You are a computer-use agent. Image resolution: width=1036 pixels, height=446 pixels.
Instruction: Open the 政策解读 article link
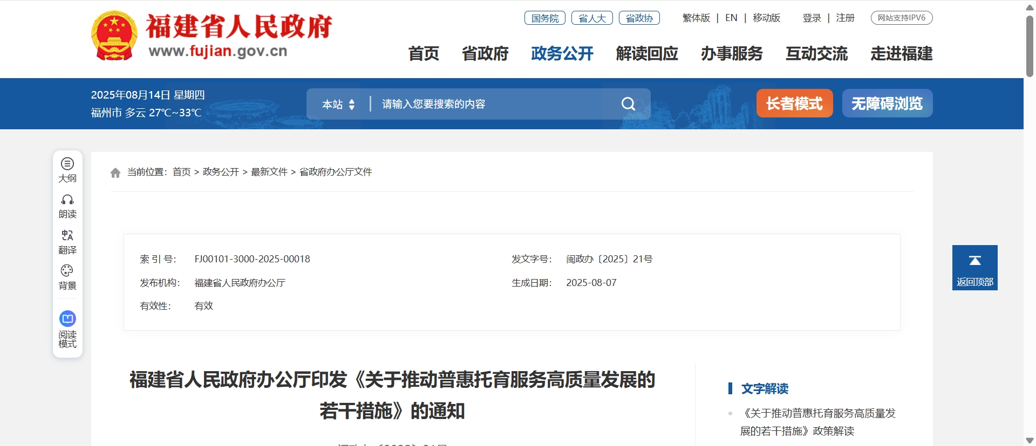click(x=817, y=422)
